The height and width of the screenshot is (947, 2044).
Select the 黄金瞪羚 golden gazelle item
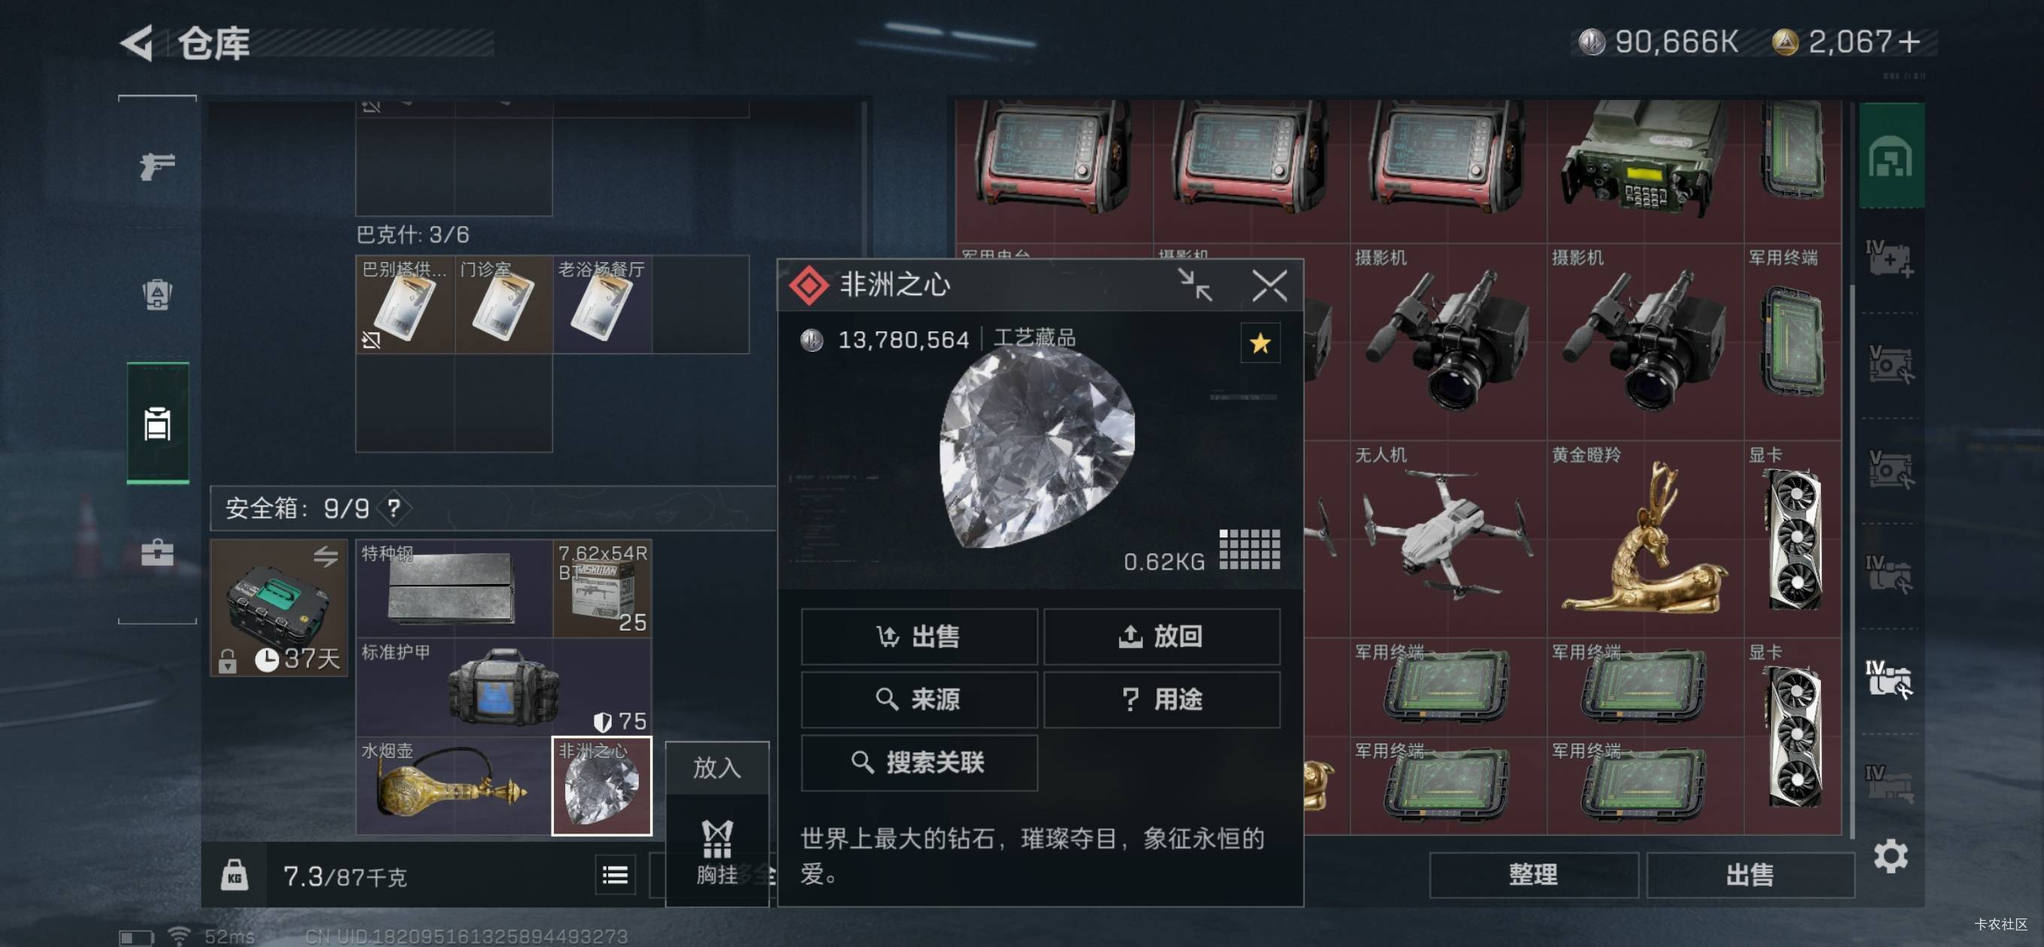coord(1644,538)
